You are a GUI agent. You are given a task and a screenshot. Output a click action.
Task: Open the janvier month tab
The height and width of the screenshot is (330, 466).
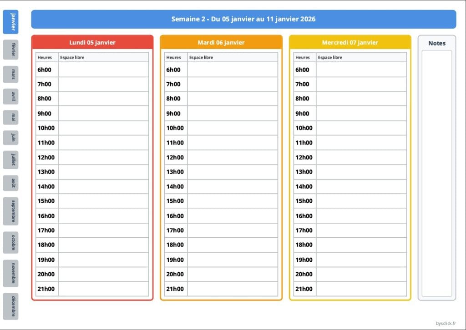[x=11, y=22]
